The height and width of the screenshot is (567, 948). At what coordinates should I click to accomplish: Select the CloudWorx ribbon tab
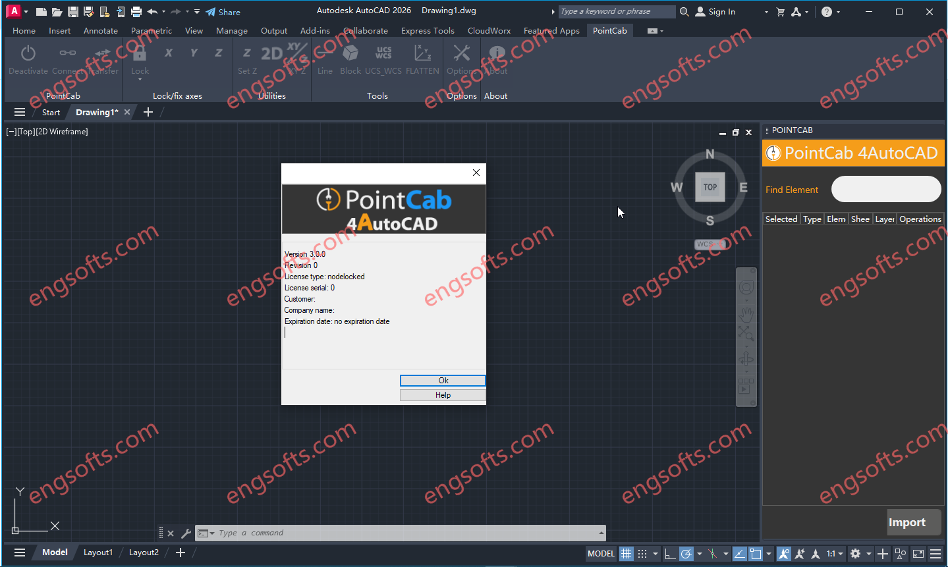coord(489,30)
